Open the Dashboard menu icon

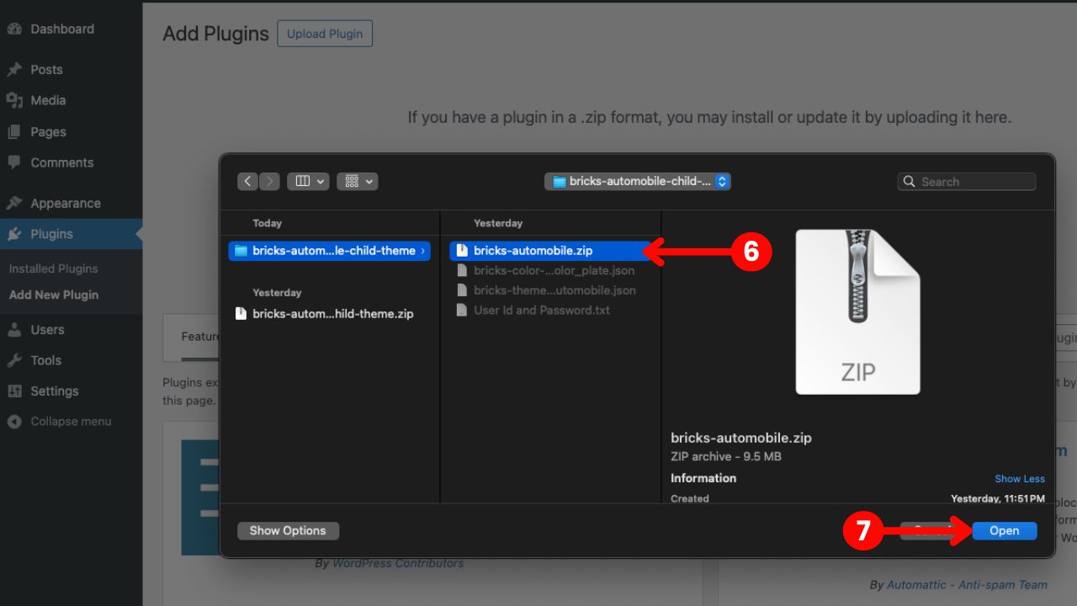(14, 29)
